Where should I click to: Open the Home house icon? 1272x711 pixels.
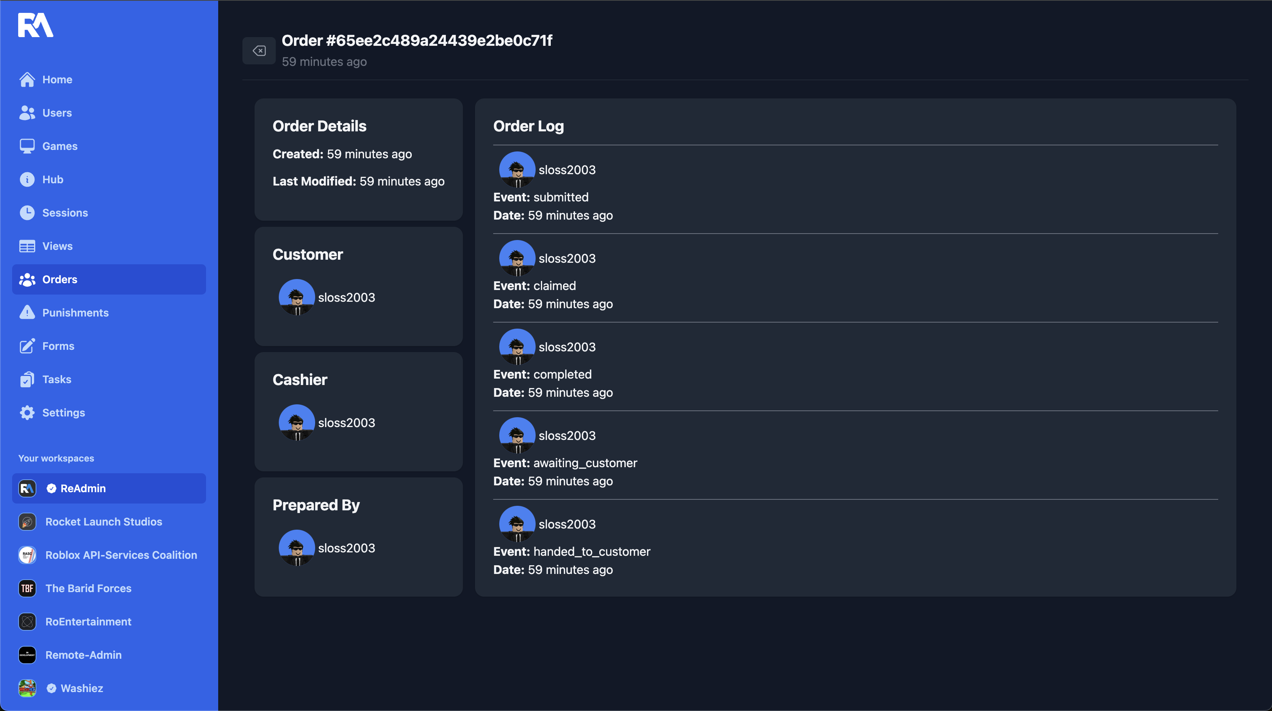(27, 80)
